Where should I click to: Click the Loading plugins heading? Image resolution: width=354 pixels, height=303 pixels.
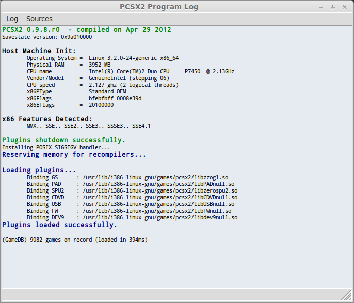39,170
